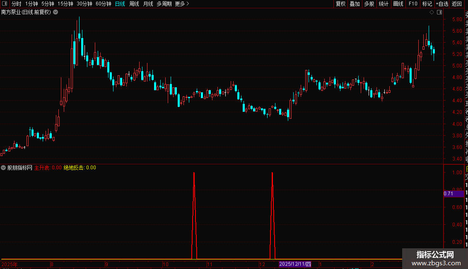Screen dimensions: 468x269
Task: Click the 2025年 label on time axis
Action: point(10,264)
